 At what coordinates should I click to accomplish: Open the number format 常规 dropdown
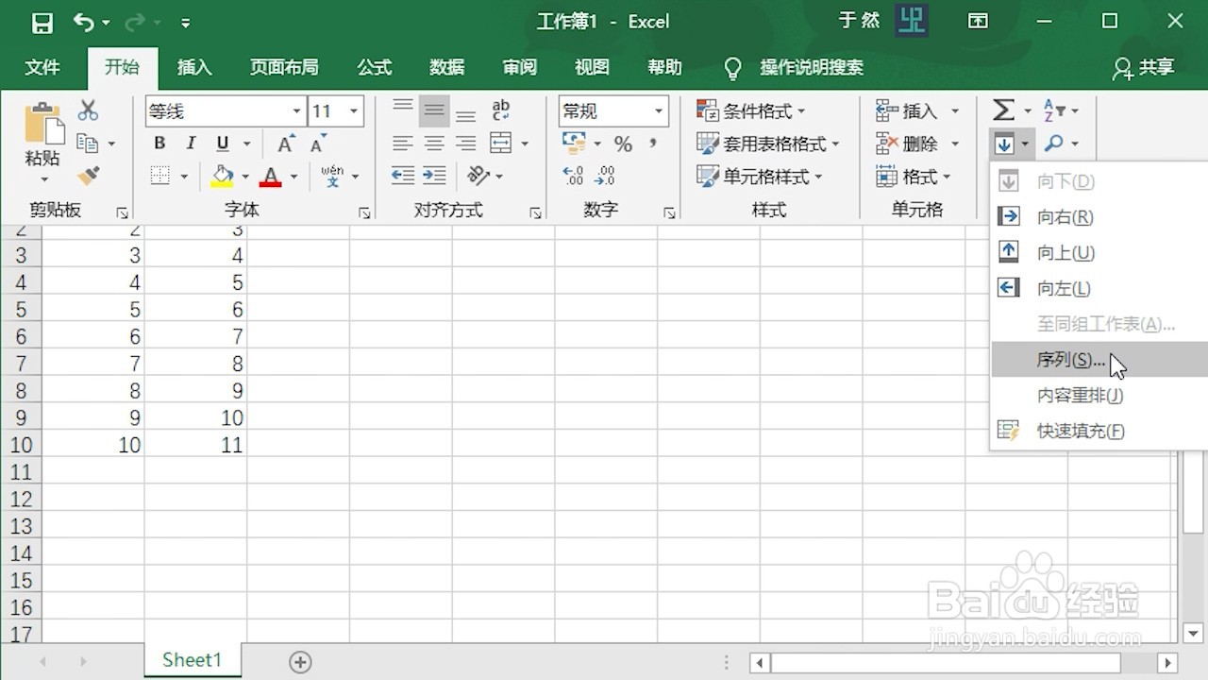660,110
